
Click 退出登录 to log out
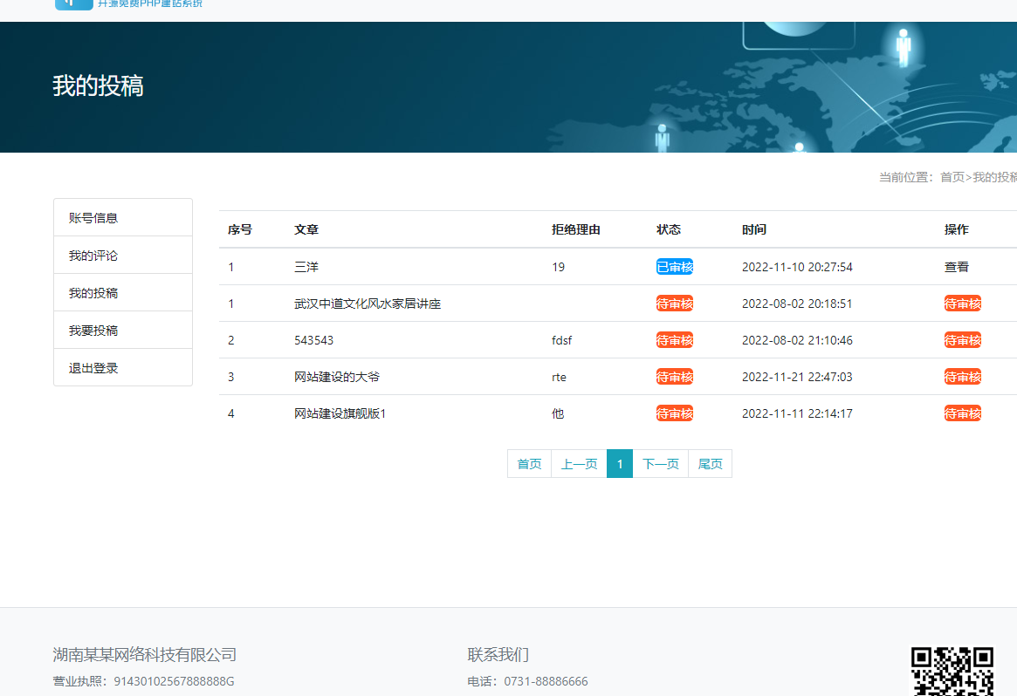(x=93, y=368)
